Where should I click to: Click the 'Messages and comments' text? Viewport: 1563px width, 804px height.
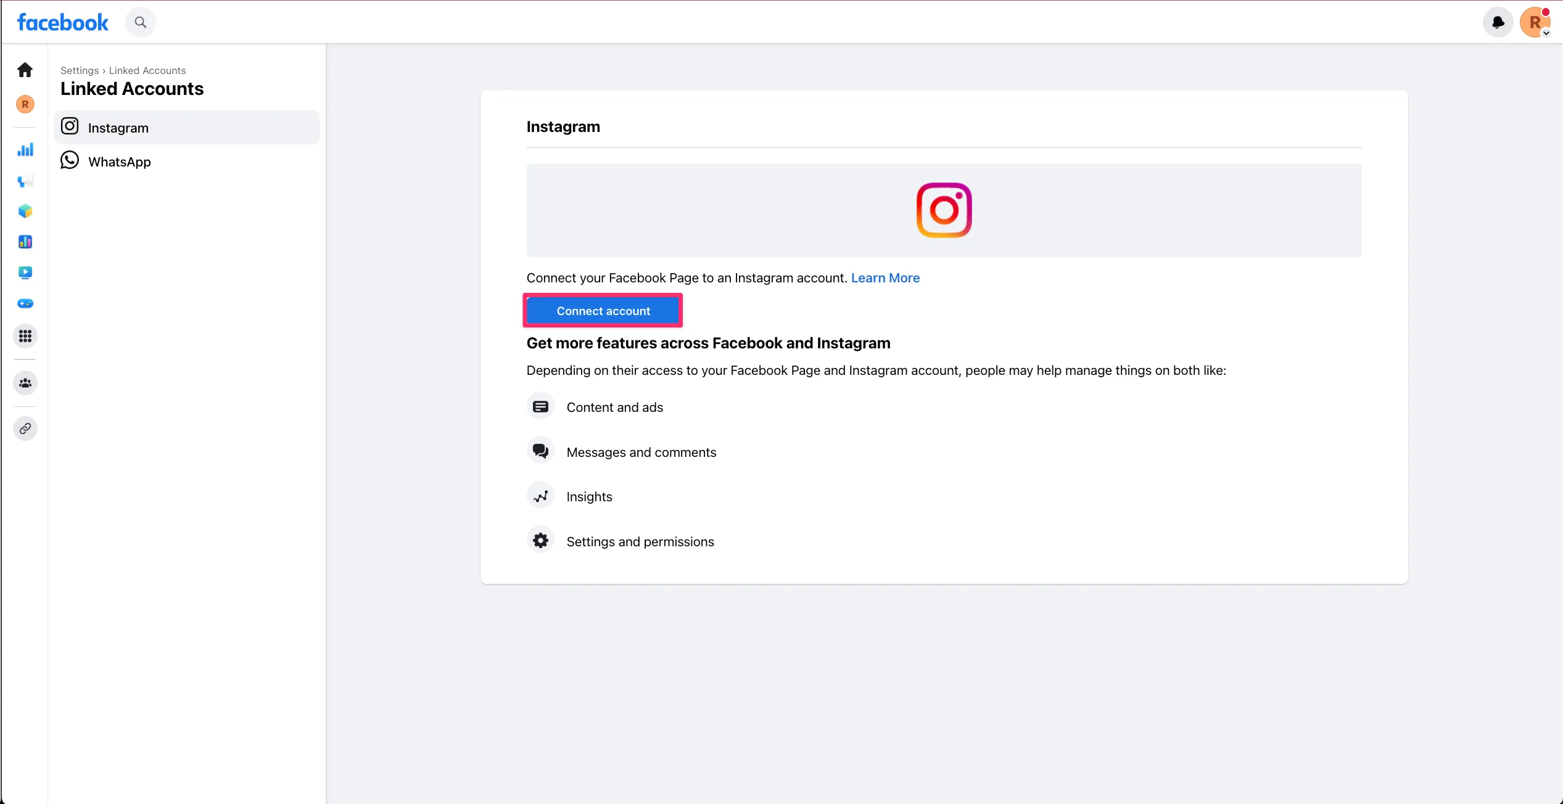[641, 453]
